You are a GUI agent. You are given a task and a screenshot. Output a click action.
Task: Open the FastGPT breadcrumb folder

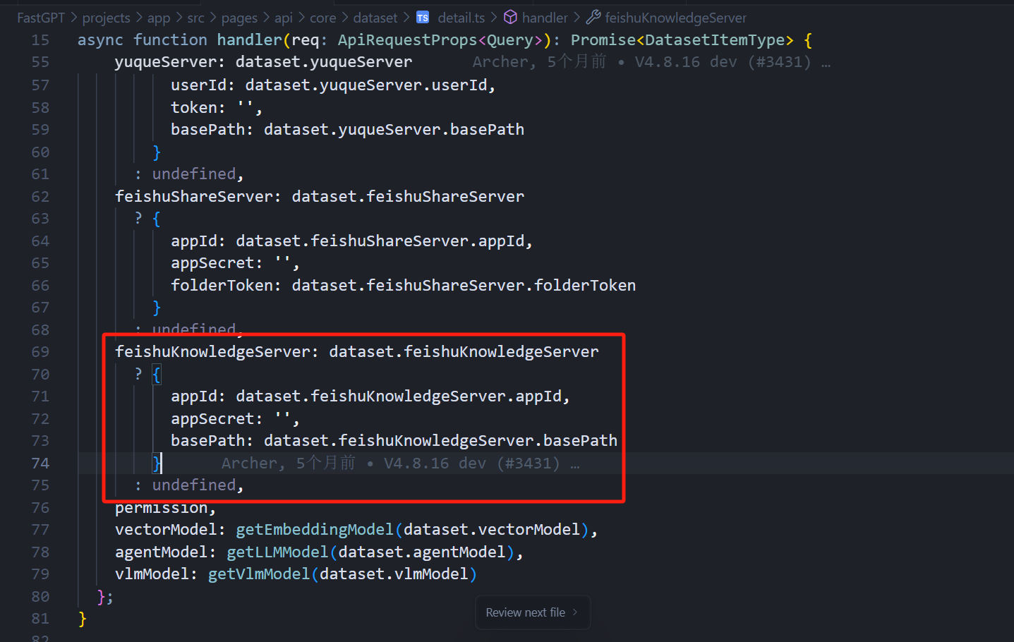[40, 18]
